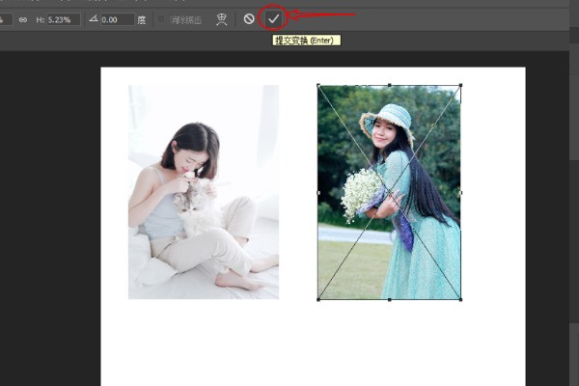The height and width of the screenshot is (386, 579).
Task: Toggle the maintain aspect ratio chain link
Action: tap(22, 19)
